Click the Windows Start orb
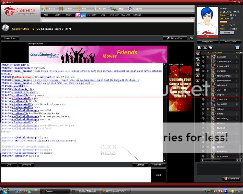243x194 pixels. [x=6, y=191]
